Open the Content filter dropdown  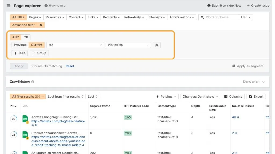click(x=76, y=17)
